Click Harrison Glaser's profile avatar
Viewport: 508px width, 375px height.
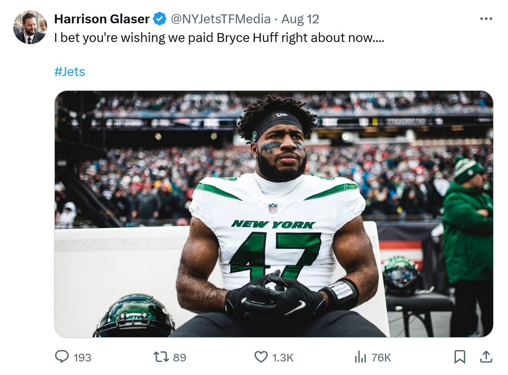pos(30,27)
